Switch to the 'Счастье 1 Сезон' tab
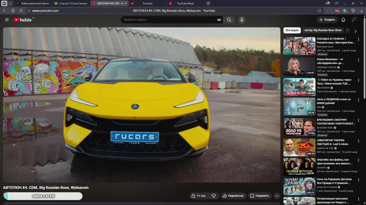Screen dimensions: 366x205 point(71,3)
